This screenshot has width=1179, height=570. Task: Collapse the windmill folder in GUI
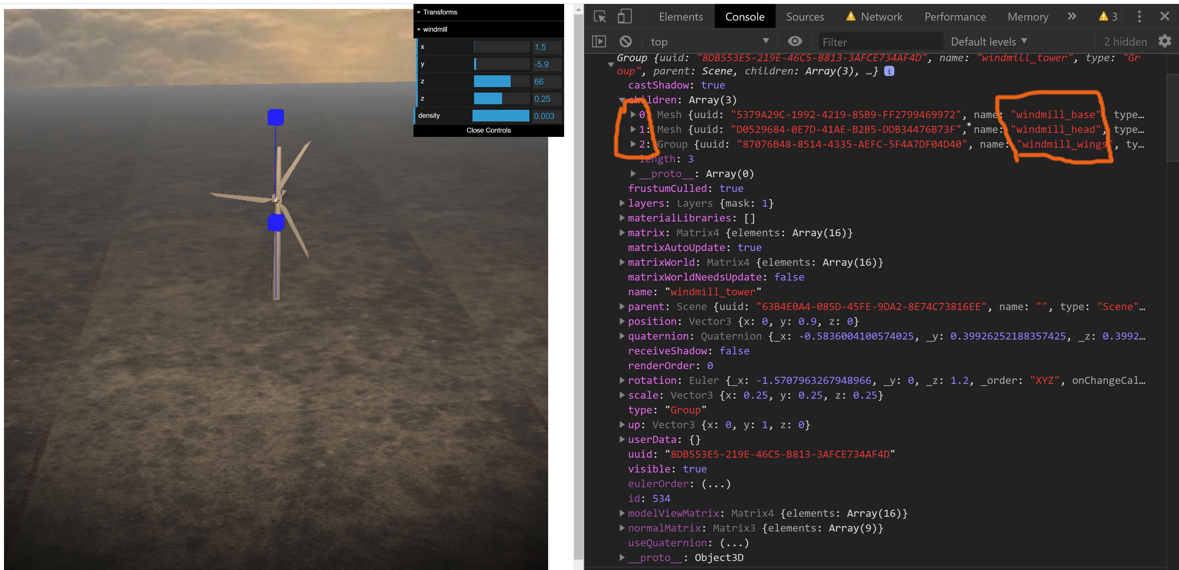click(x=434, y=29)
